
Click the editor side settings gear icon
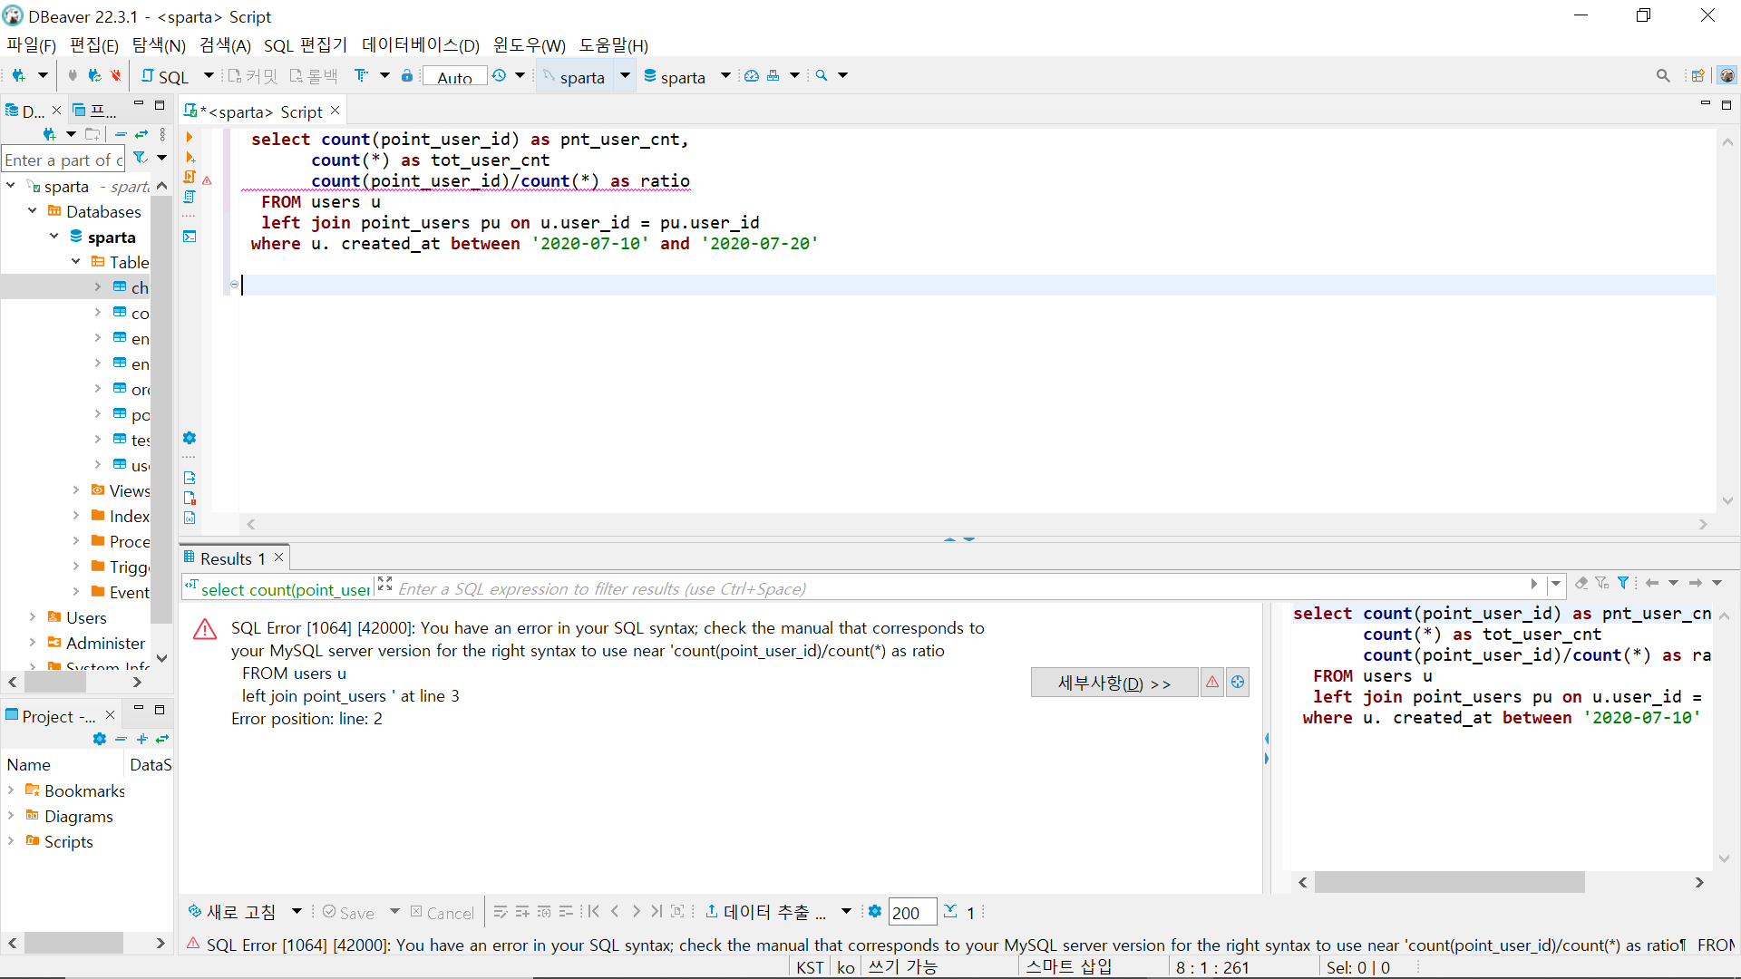click(190, 438)
